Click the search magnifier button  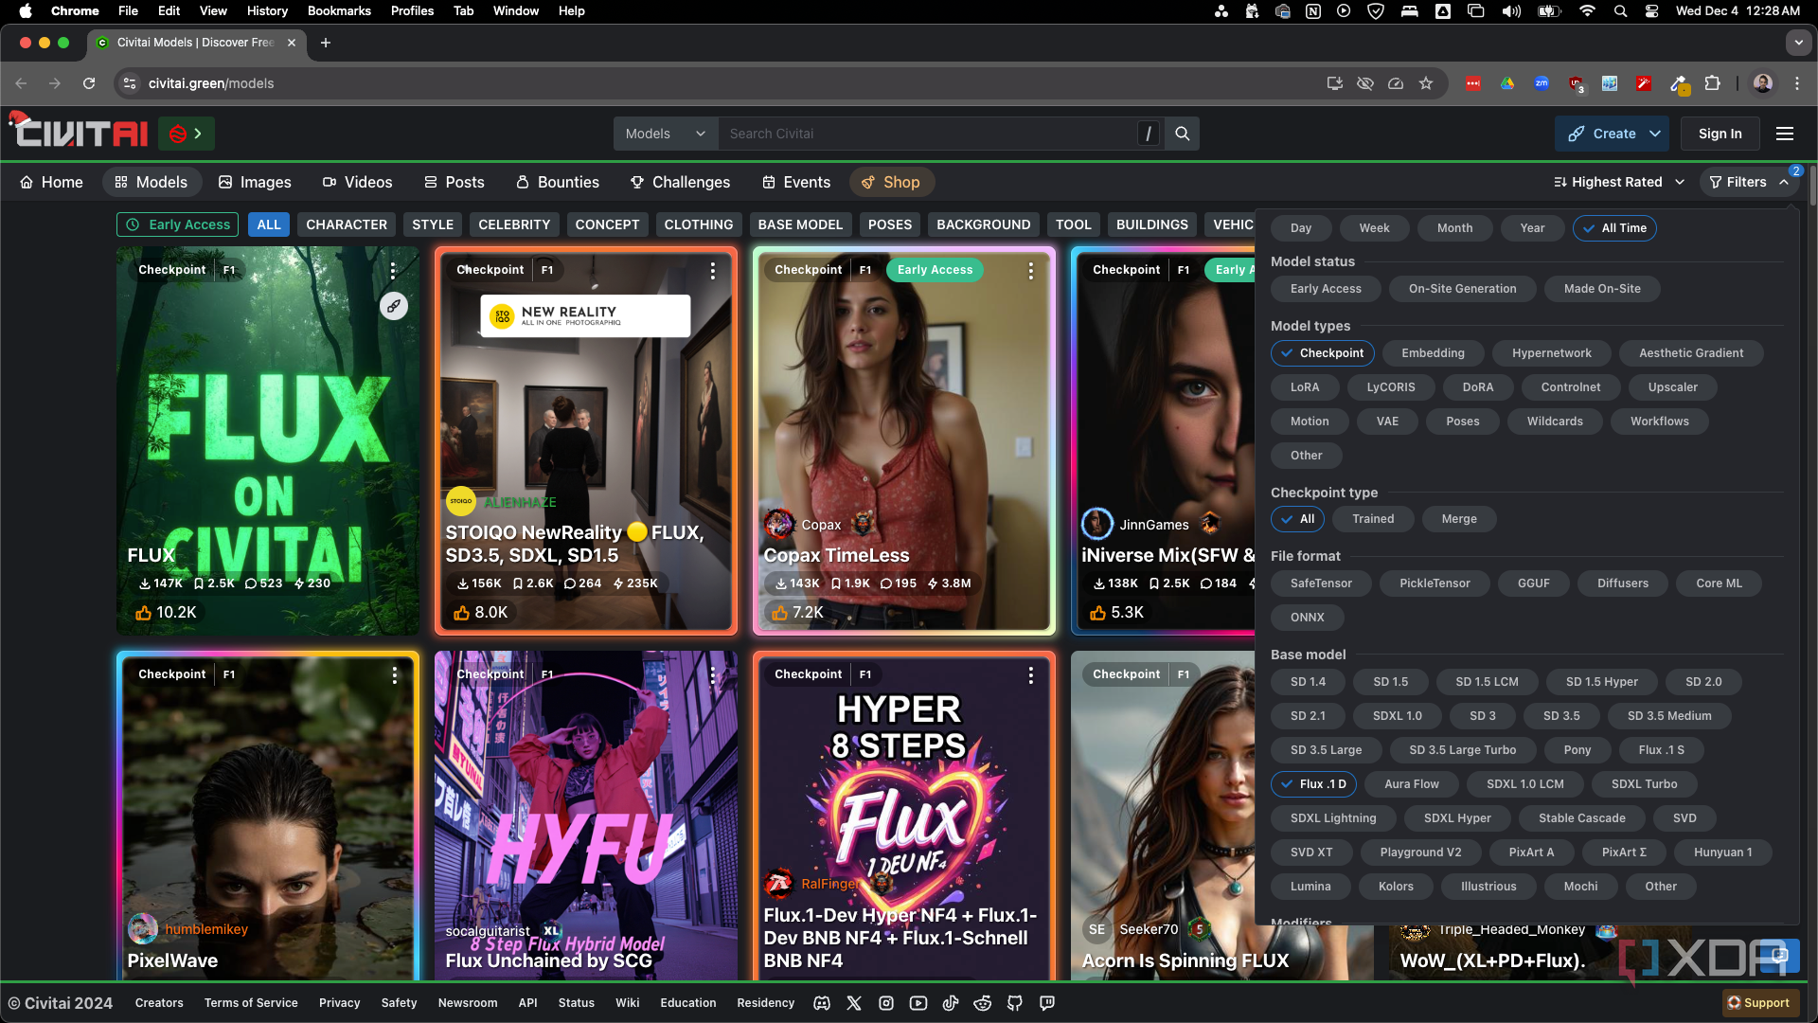tap(1183, 134)
